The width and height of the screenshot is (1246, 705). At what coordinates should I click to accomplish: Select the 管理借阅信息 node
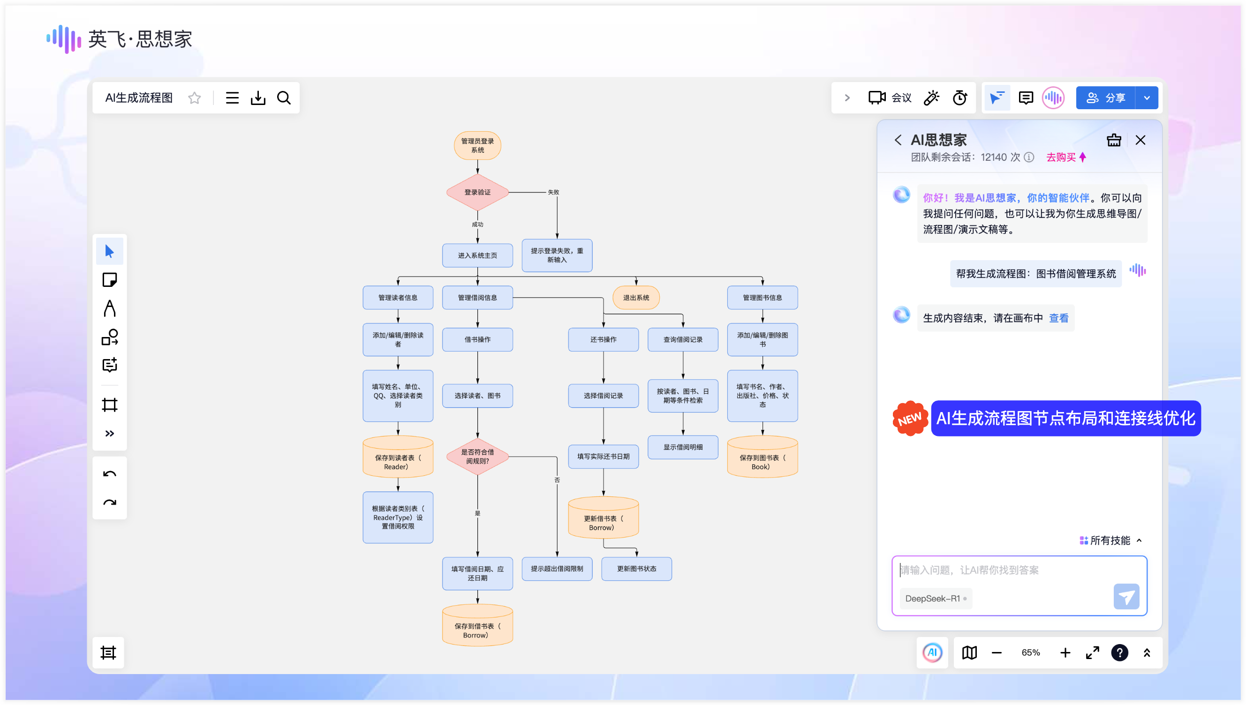click(x=477, y=297)
